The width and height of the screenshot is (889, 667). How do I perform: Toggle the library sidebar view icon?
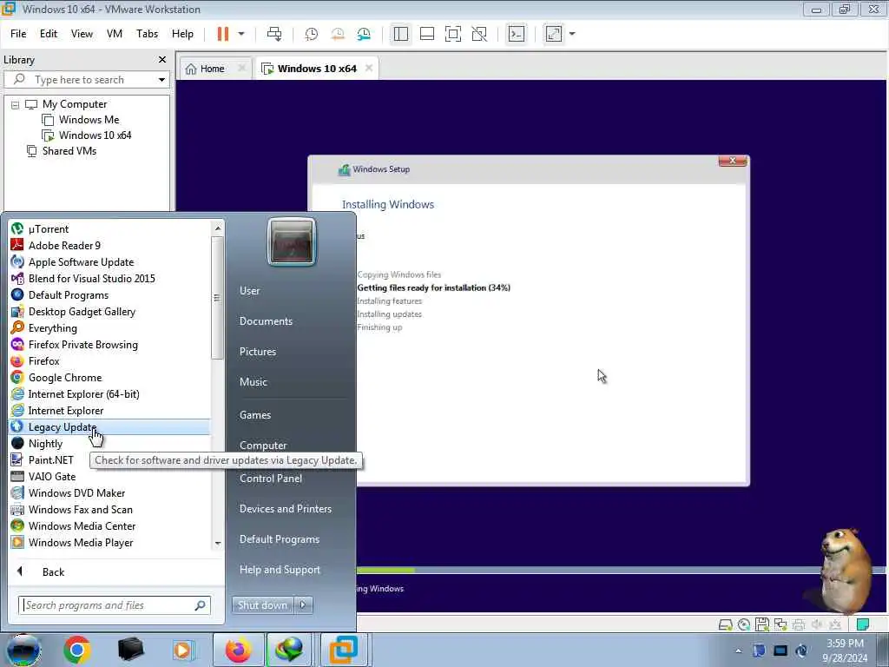tap(401, 34)
